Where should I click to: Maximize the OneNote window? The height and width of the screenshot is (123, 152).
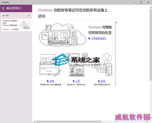(141, 2)
